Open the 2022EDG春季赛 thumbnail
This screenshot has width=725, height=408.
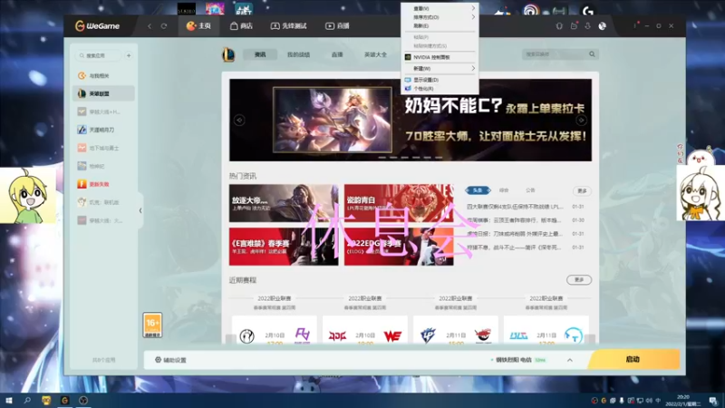tap(399, 247)
